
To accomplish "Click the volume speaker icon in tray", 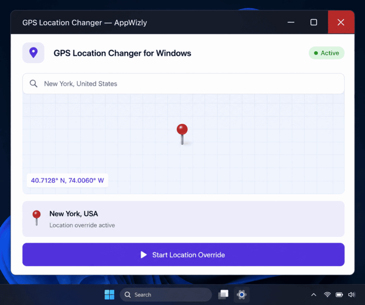I will click(x=352, y=295).
